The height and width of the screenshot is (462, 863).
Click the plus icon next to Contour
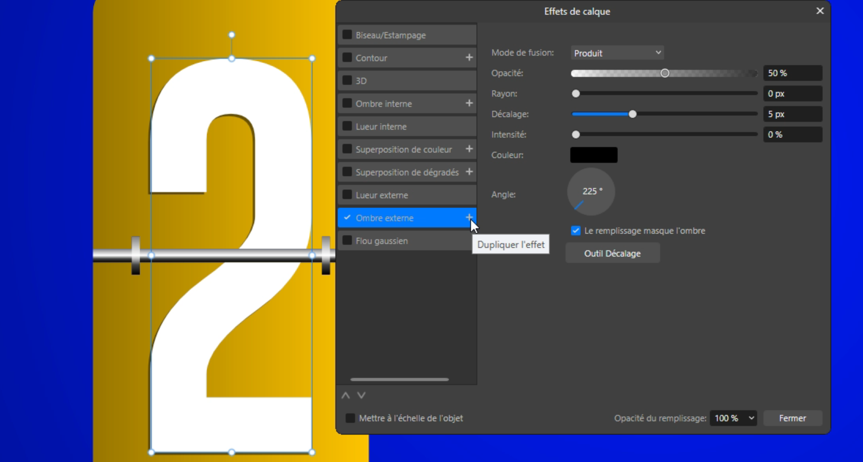coord(469,58)
